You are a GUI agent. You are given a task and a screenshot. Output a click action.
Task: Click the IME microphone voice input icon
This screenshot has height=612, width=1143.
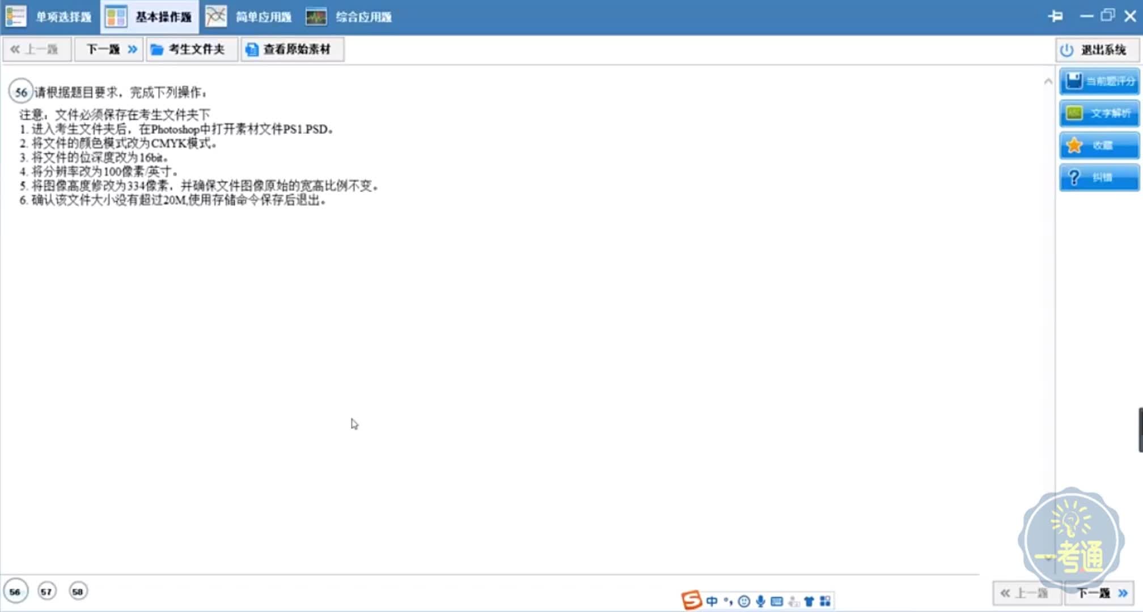[x=761, y=601]
